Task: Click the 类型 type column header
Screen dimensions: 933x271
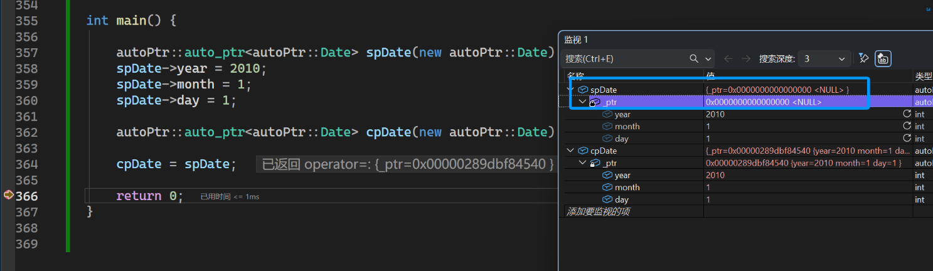Action: 924,76
